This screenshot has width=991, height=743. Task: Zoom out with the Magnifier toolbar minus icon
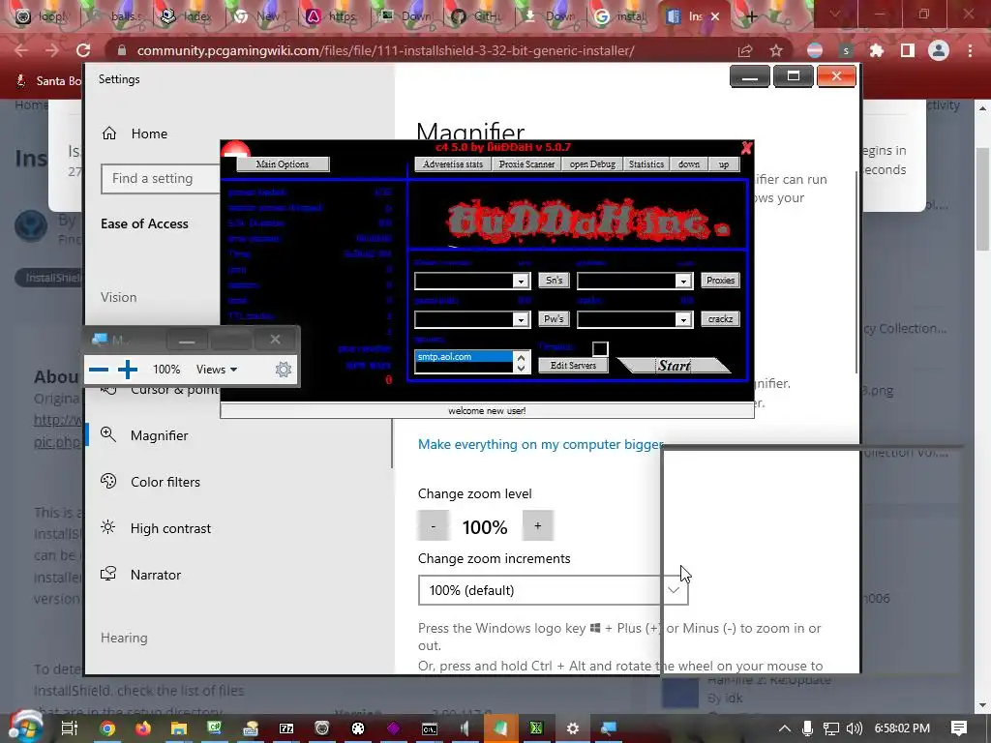coord(99,370)
